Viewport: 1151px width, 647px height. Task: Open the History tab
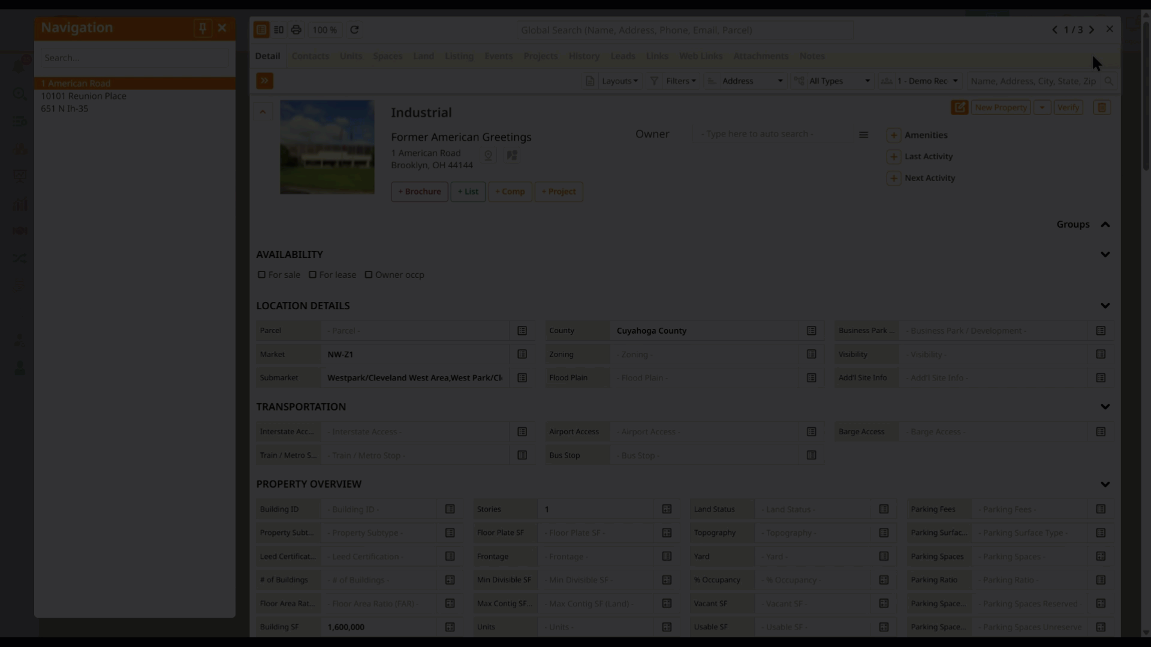pyautogui.click(x=584, y=56)
